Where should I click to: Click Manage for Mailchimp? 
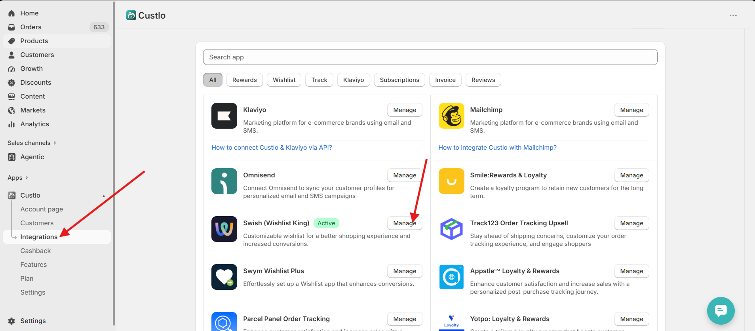pyautogui.click(x=631, y=110)
